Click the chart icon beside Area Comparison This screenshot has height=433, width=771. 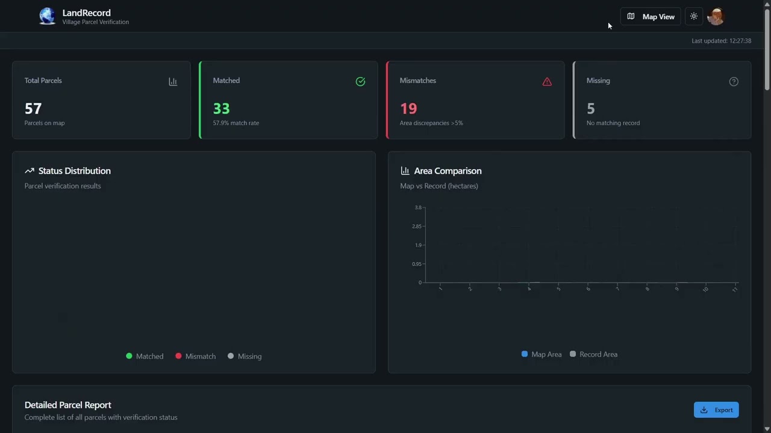(405, 171)
